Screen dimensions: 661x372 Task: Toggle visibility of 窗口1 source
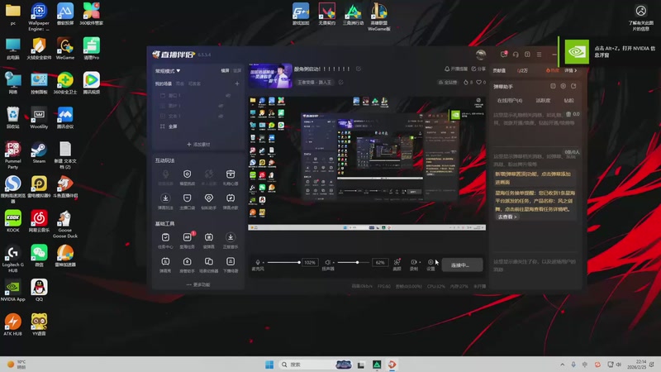pyautogui.click(x=228, y=95)
